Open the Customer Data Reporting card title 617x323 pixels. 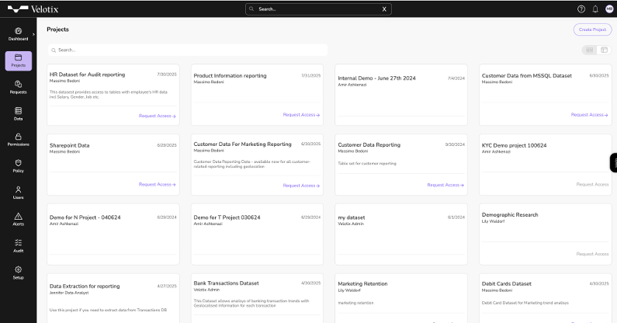tap(369, 145)
